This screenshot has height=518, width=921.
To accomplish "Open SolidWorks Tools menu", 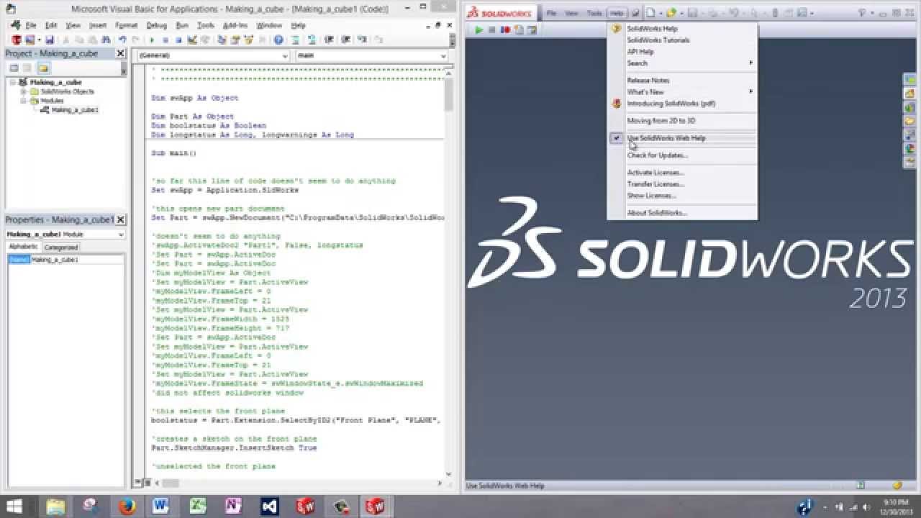I will tap(594, 13).
